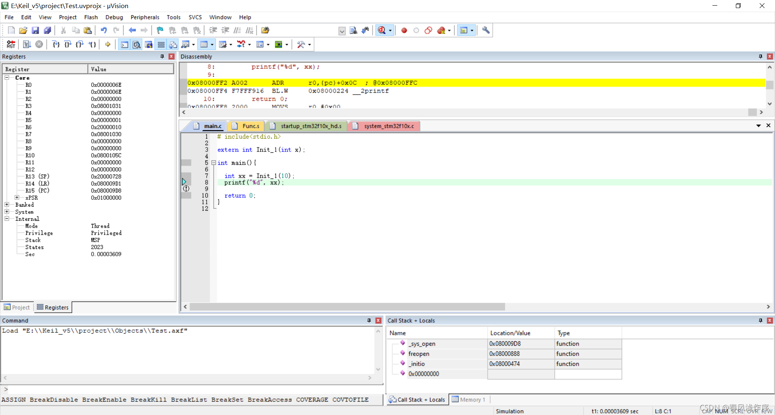775x415 pixels.
Task: Collapse the main function code fold
Action: point(214,163)
